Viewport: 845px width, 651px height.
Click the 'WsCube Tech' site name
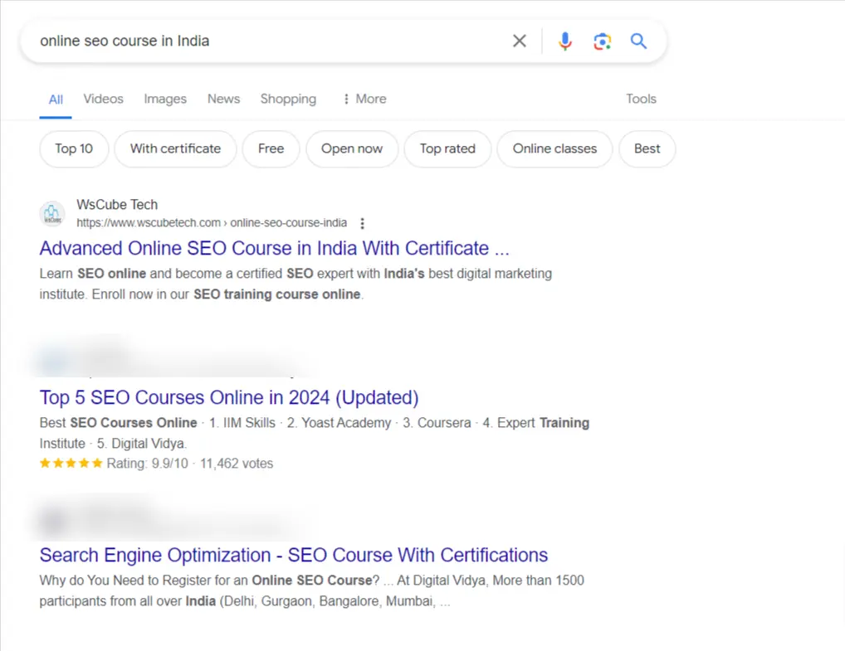click(x=117, y=205)
